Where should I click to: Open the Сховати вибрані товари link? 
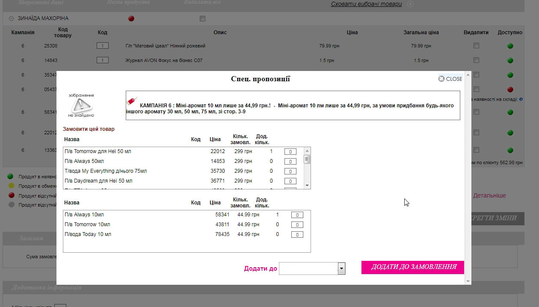[366, 4]
